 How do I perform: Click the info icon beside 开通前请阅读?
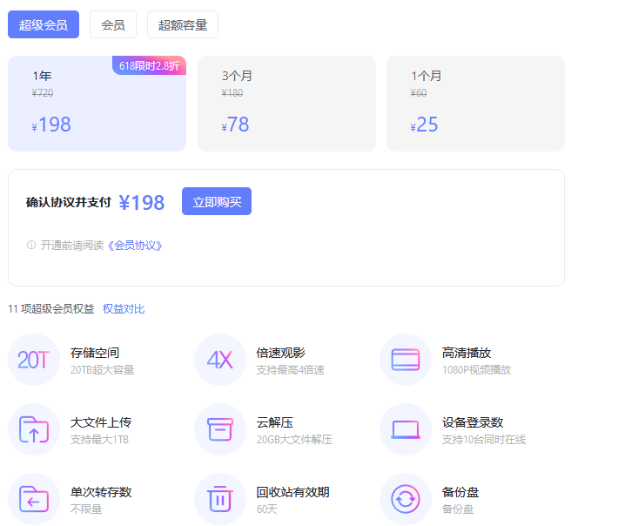point(31,246)
